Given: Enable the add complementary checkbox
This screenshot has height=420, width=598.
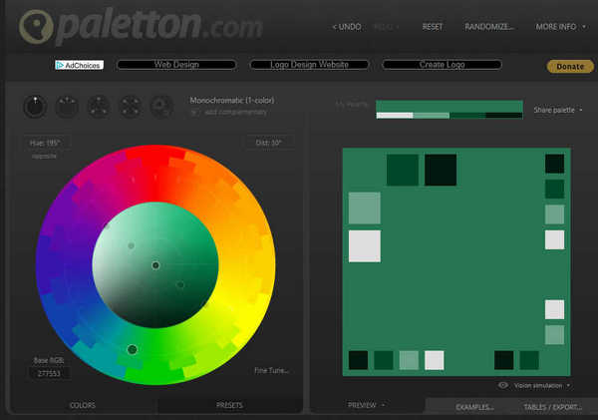Looking at the screenshot, I should [194, 112].
